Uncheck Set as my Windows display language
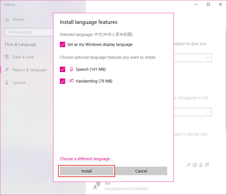Viewport: 227px width, 195px height. (x=62, y=44)
